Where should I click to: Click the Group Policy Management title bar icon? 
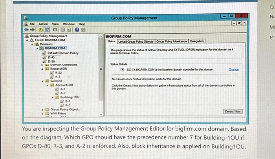(x=26, y=18)
